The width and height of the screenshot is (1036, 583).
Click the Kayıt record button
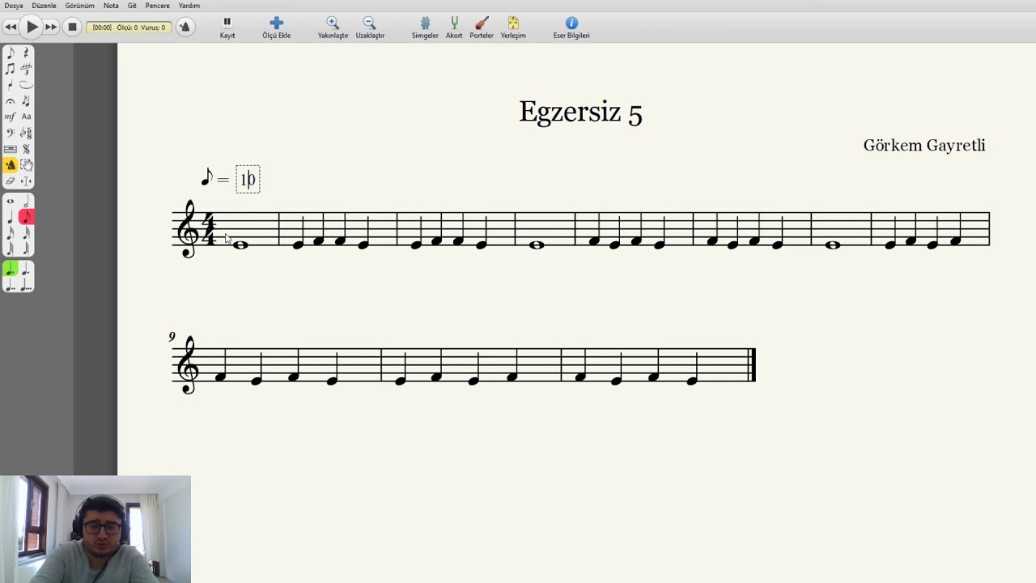click(x=227, y=28)
